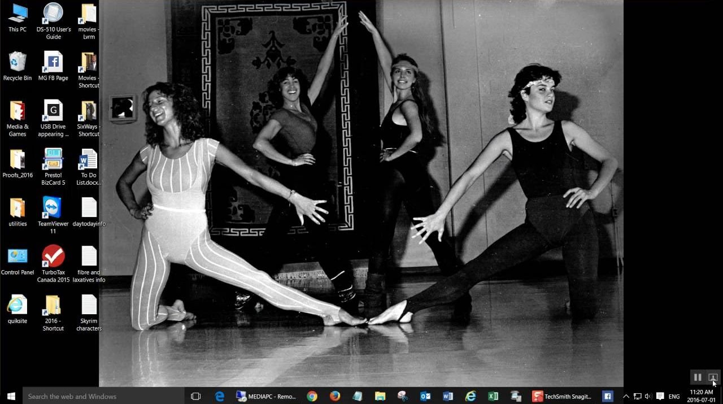Open Excel from the taskbar
The image size is (723, 404).
[493, 396]
